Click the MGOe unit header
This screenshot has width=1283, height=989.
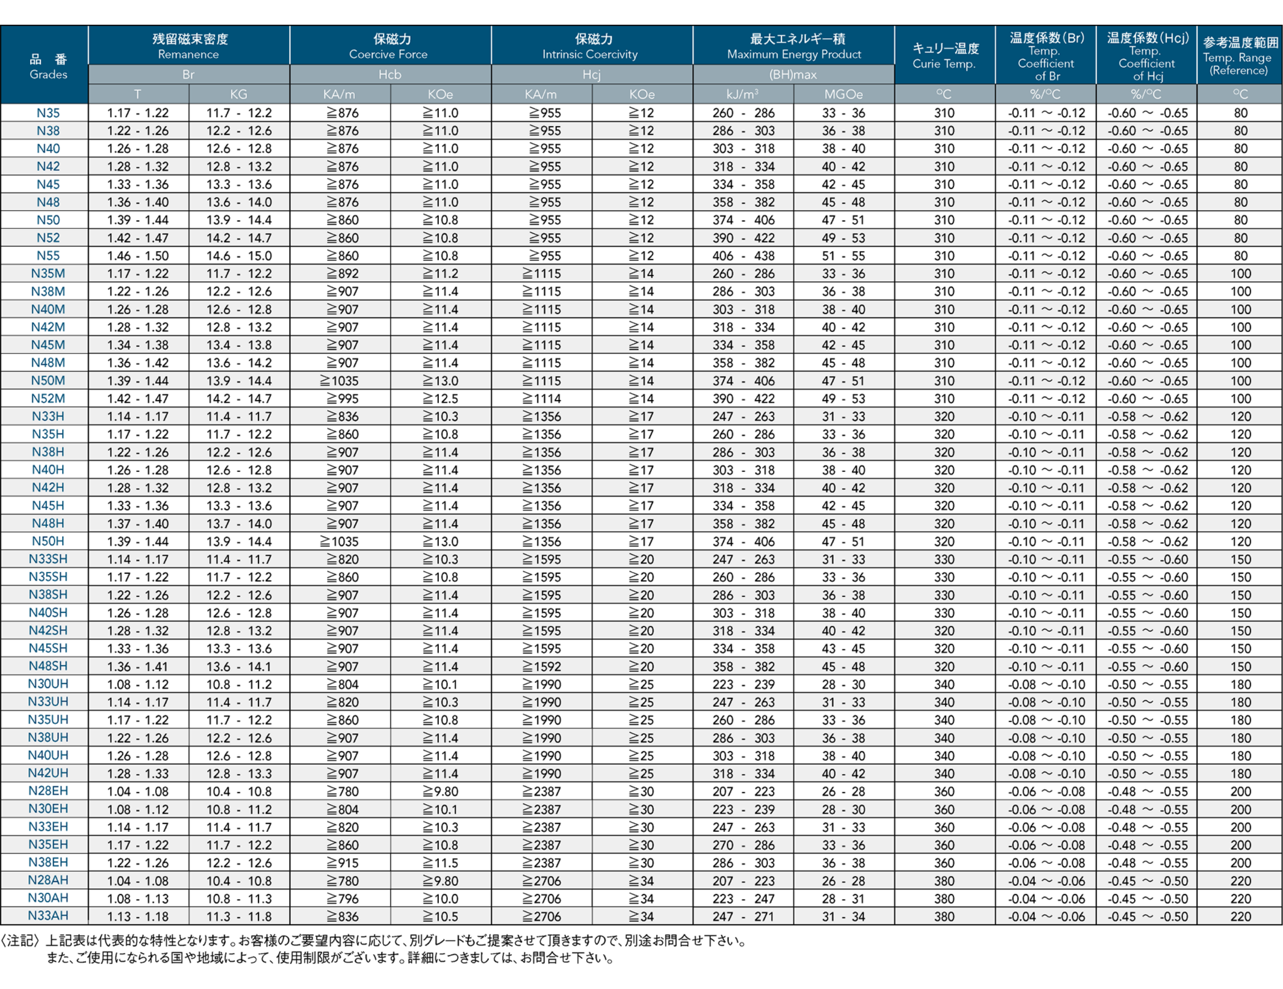pos(844,94)
